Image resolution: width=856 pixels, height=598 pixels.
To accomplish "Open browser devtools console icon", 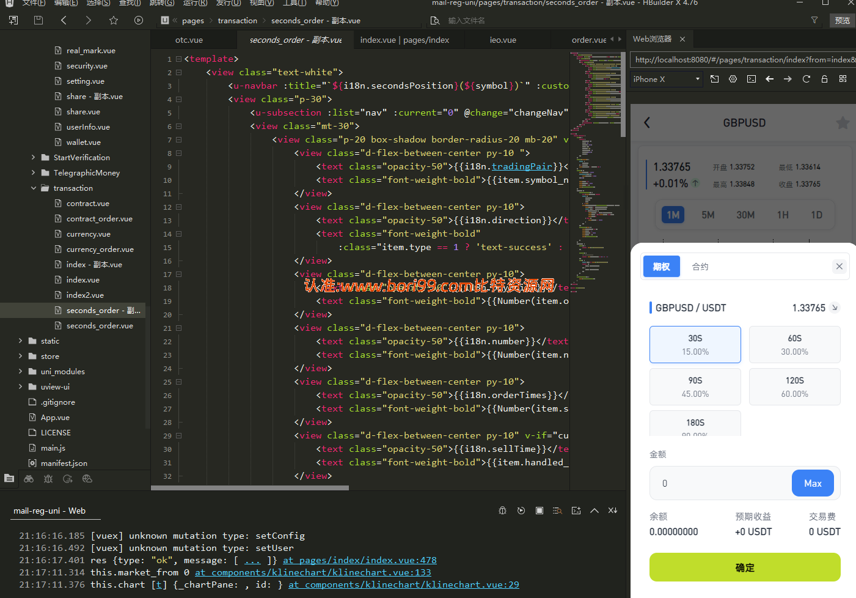I will coord(752,79).
